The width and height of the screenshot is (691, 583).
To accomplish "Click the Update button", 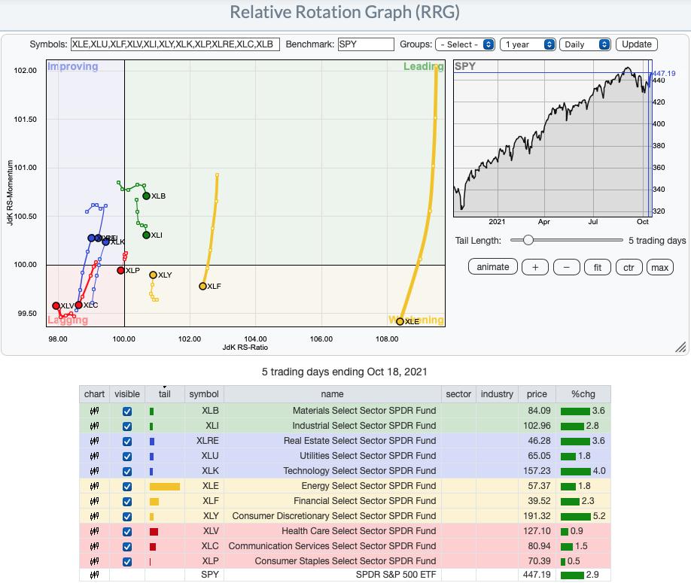I will pyautogui.click(x=636, y=44).
